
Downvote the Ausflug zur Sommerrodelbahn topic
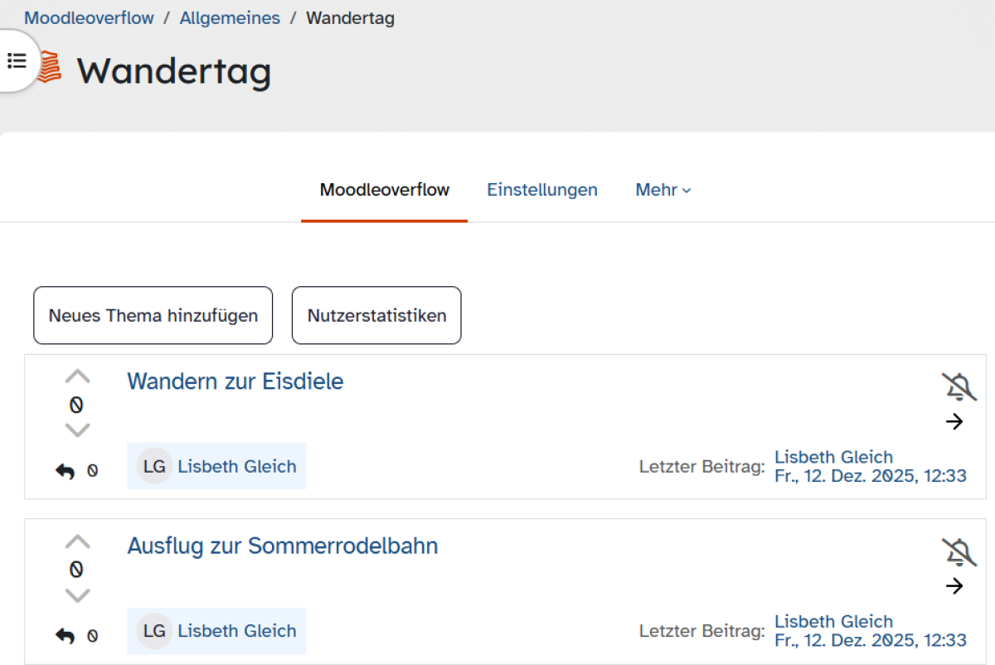point(77,595)
